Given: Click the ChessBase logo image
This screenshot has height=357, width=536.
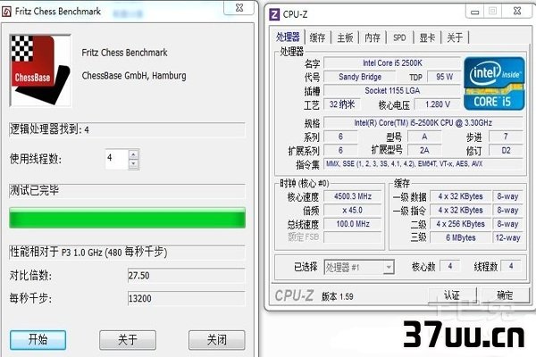Looking at the screenshot, I should (40, 71).
